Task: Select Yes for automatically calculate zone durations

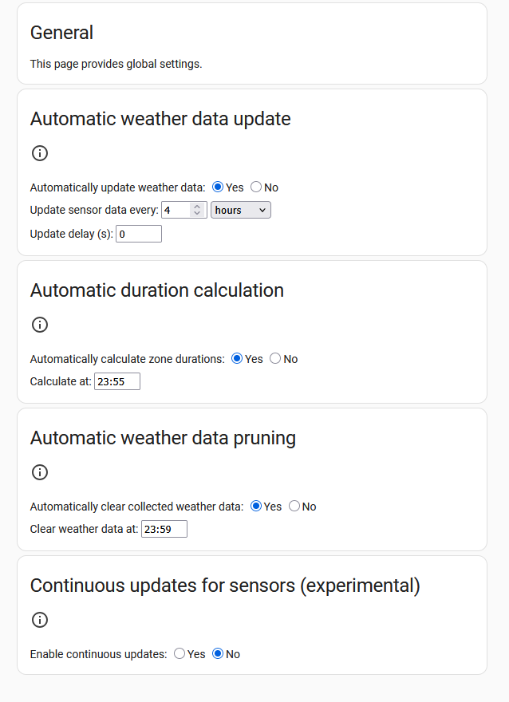Action: [237, 359]
